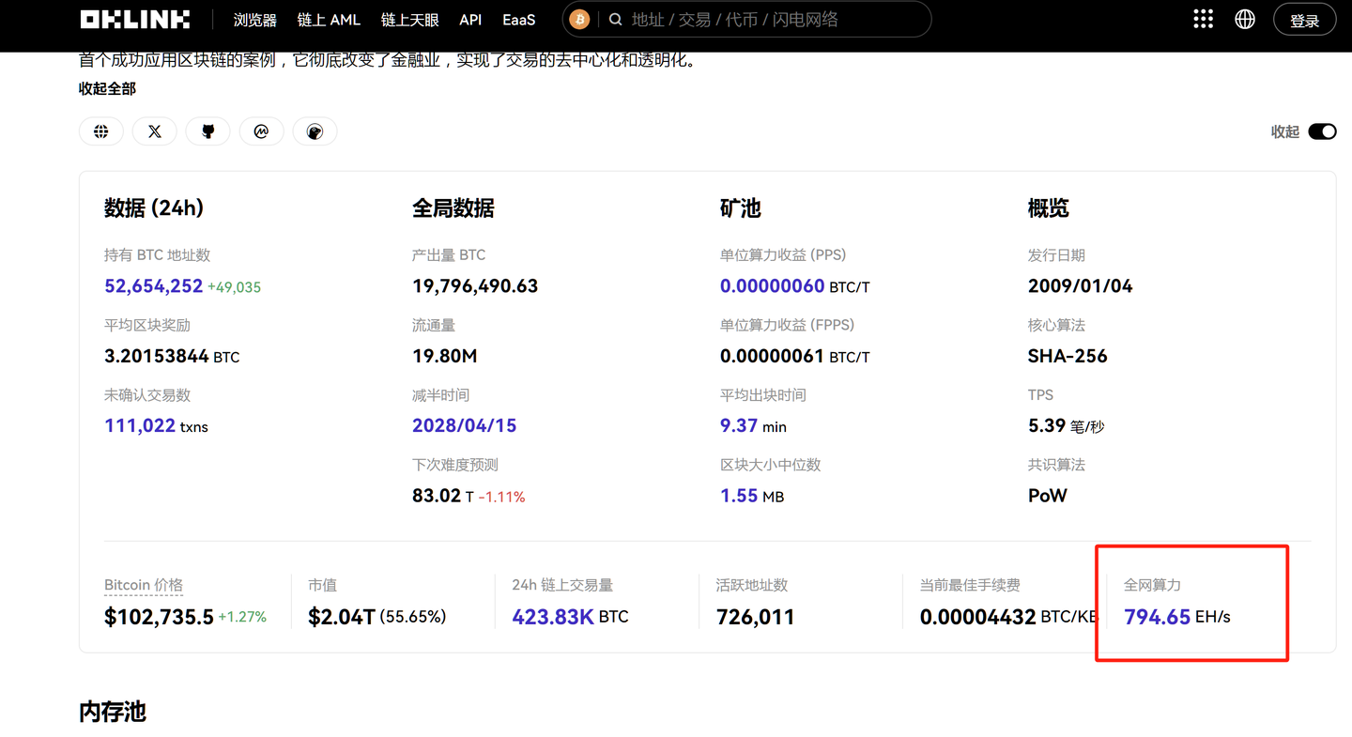
Task: Click the OKLINK logo
Action: [x=134, y=18]
